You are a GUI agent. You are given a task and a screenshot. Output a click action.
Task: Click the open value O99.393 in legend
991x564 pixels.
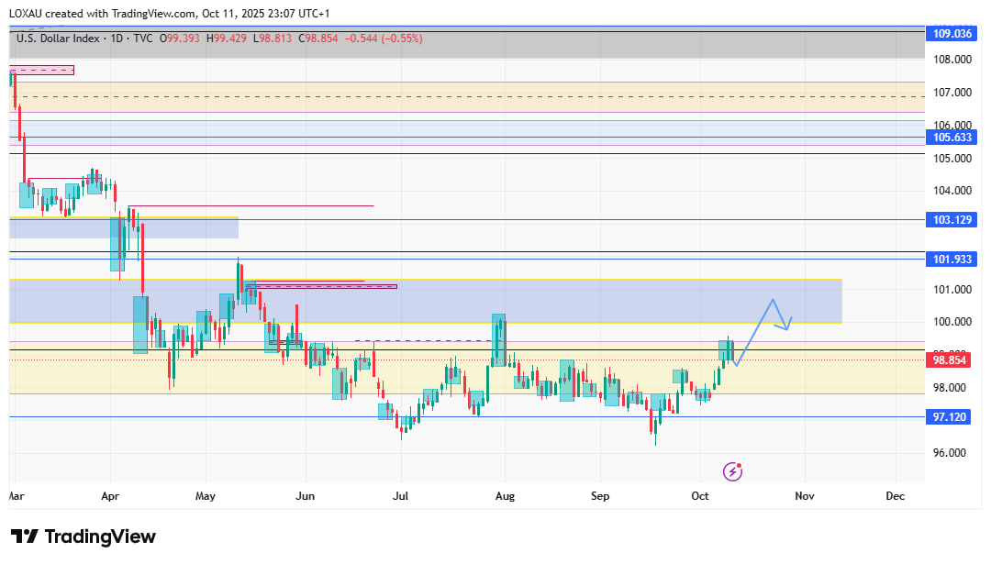pyautogui.click(x=181, y=39)
